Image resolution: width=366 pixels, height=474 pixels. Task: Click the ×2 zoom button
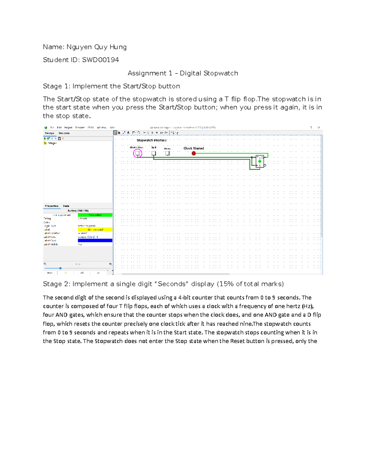coord(99,273)
